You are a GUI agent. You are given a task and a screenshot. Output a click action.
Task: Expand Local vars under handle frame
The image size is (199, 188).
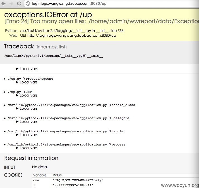[x=27, y=135]
